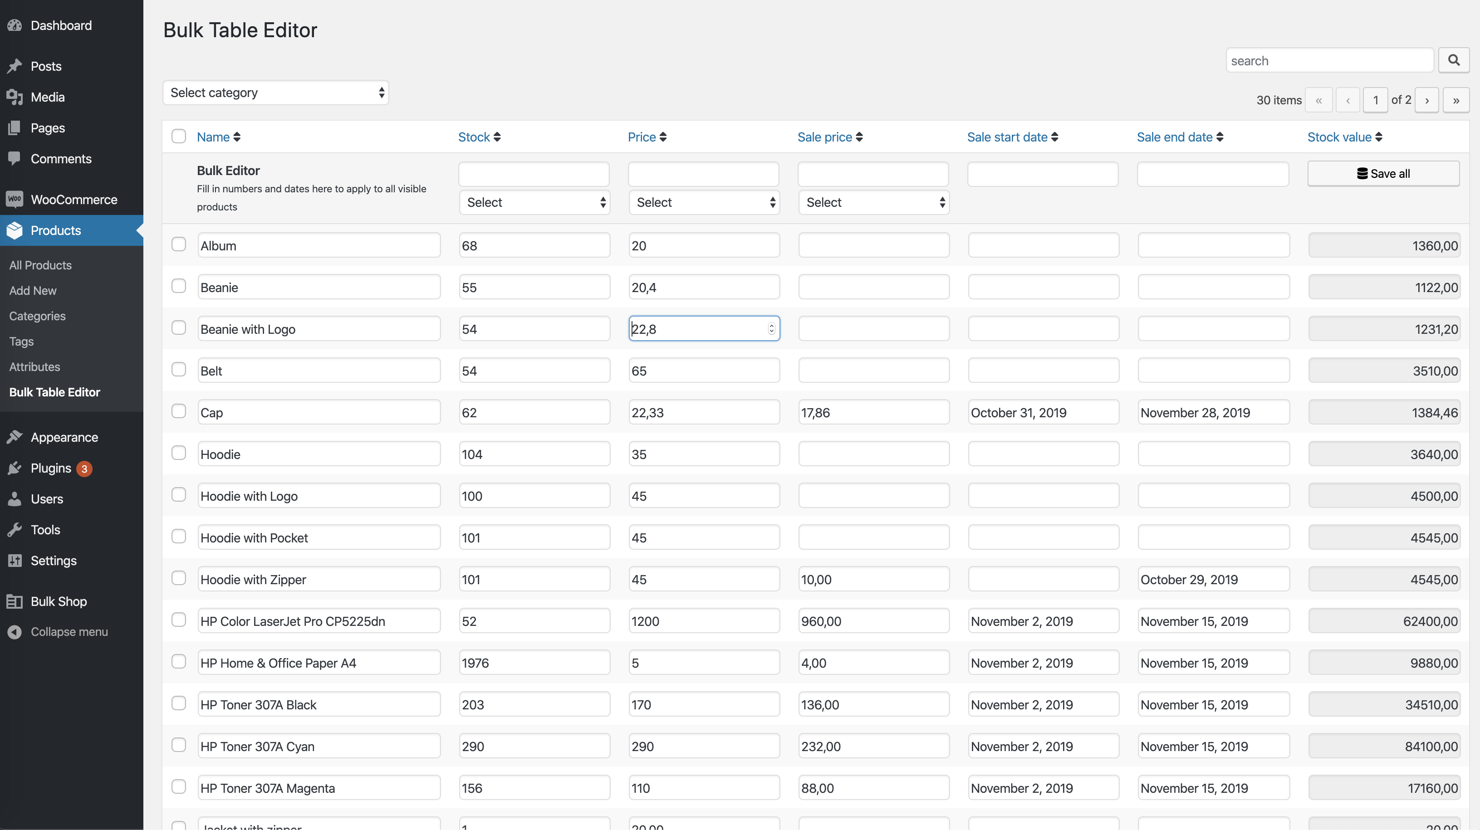1480x830 pixels.
Task: Open the Settings icon in sidebar
Action: pyautogui.click(x=15, y=560)
